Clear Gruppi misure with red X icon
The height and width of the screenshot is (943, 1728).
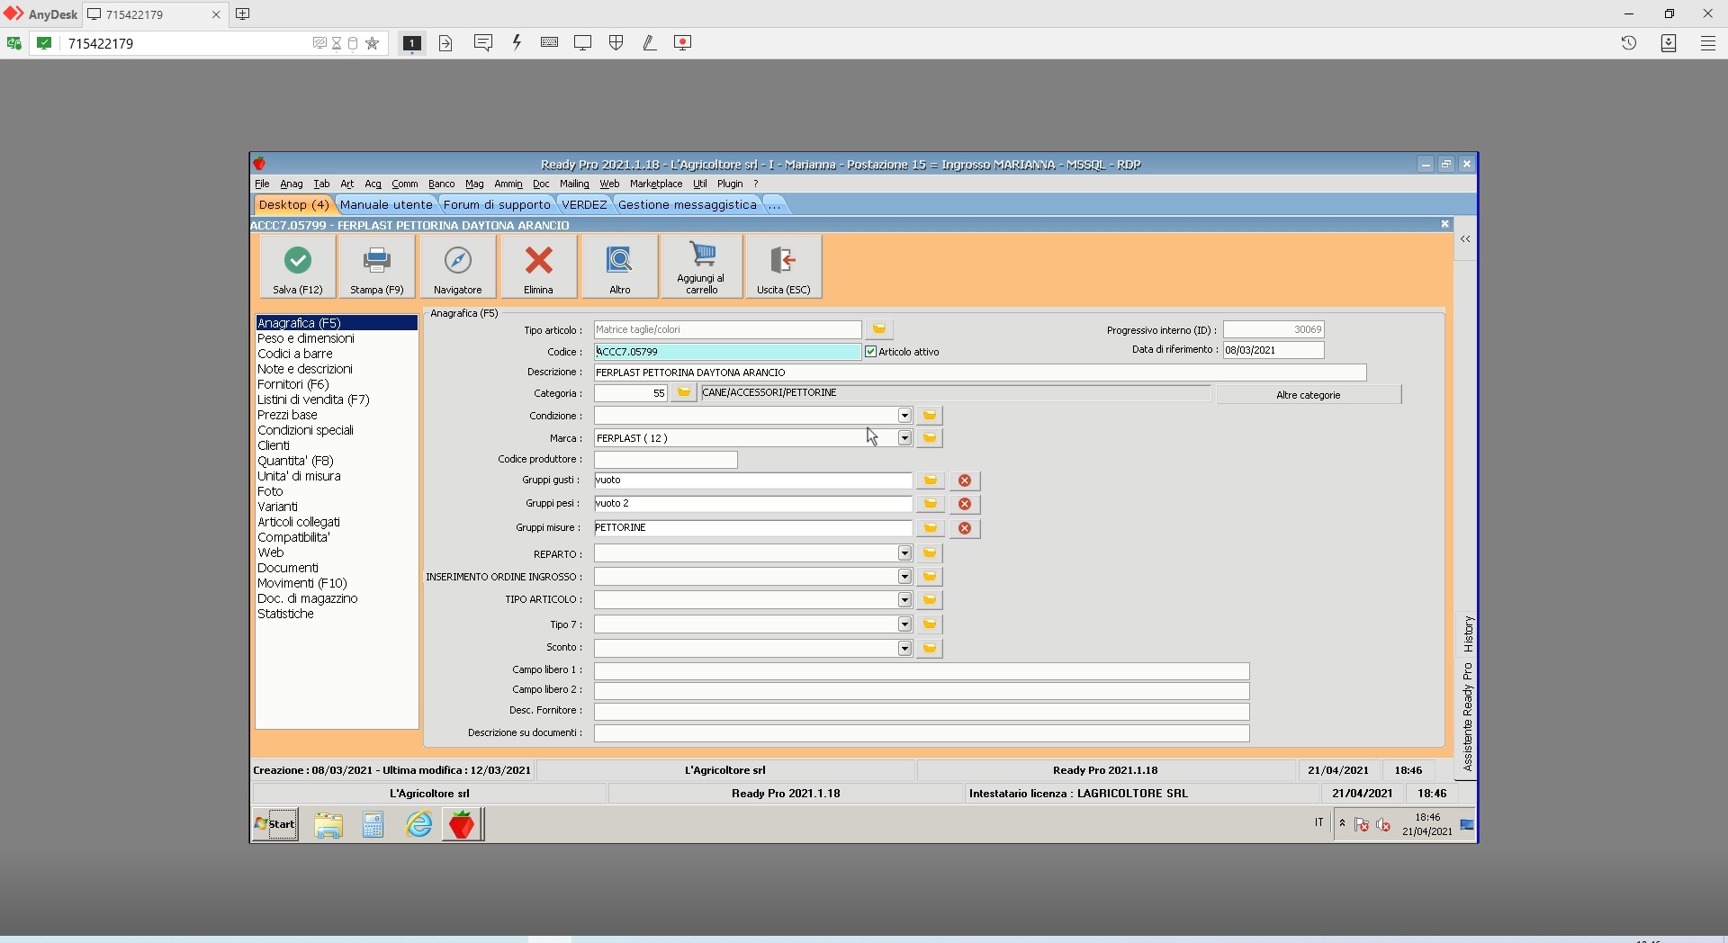(965, 528)
